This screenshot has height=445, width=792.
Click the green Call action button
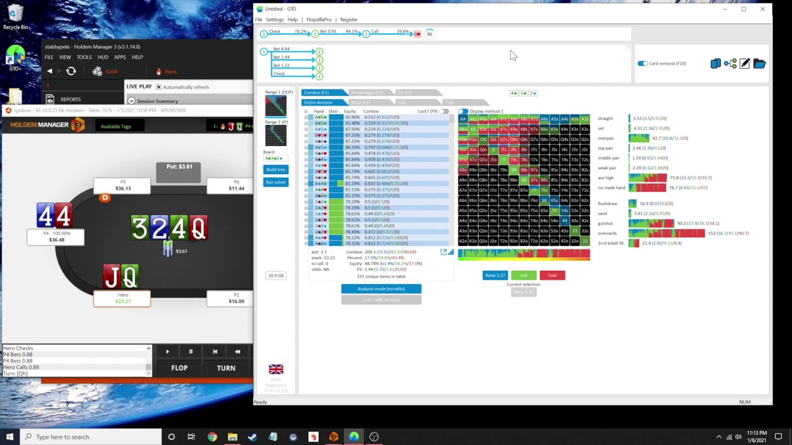coord(523,276)
